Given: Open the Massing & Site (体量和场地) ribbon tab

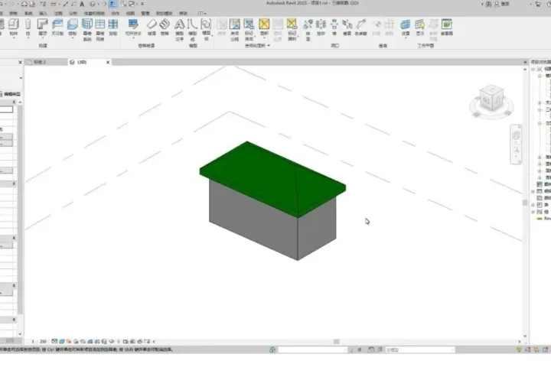Looking at the screenshot, I should (x=94, y=13).
